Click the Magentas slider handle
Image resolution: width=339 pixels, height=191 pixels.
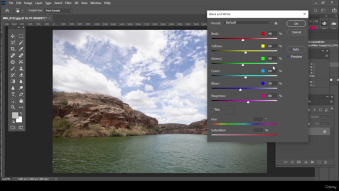248,102
